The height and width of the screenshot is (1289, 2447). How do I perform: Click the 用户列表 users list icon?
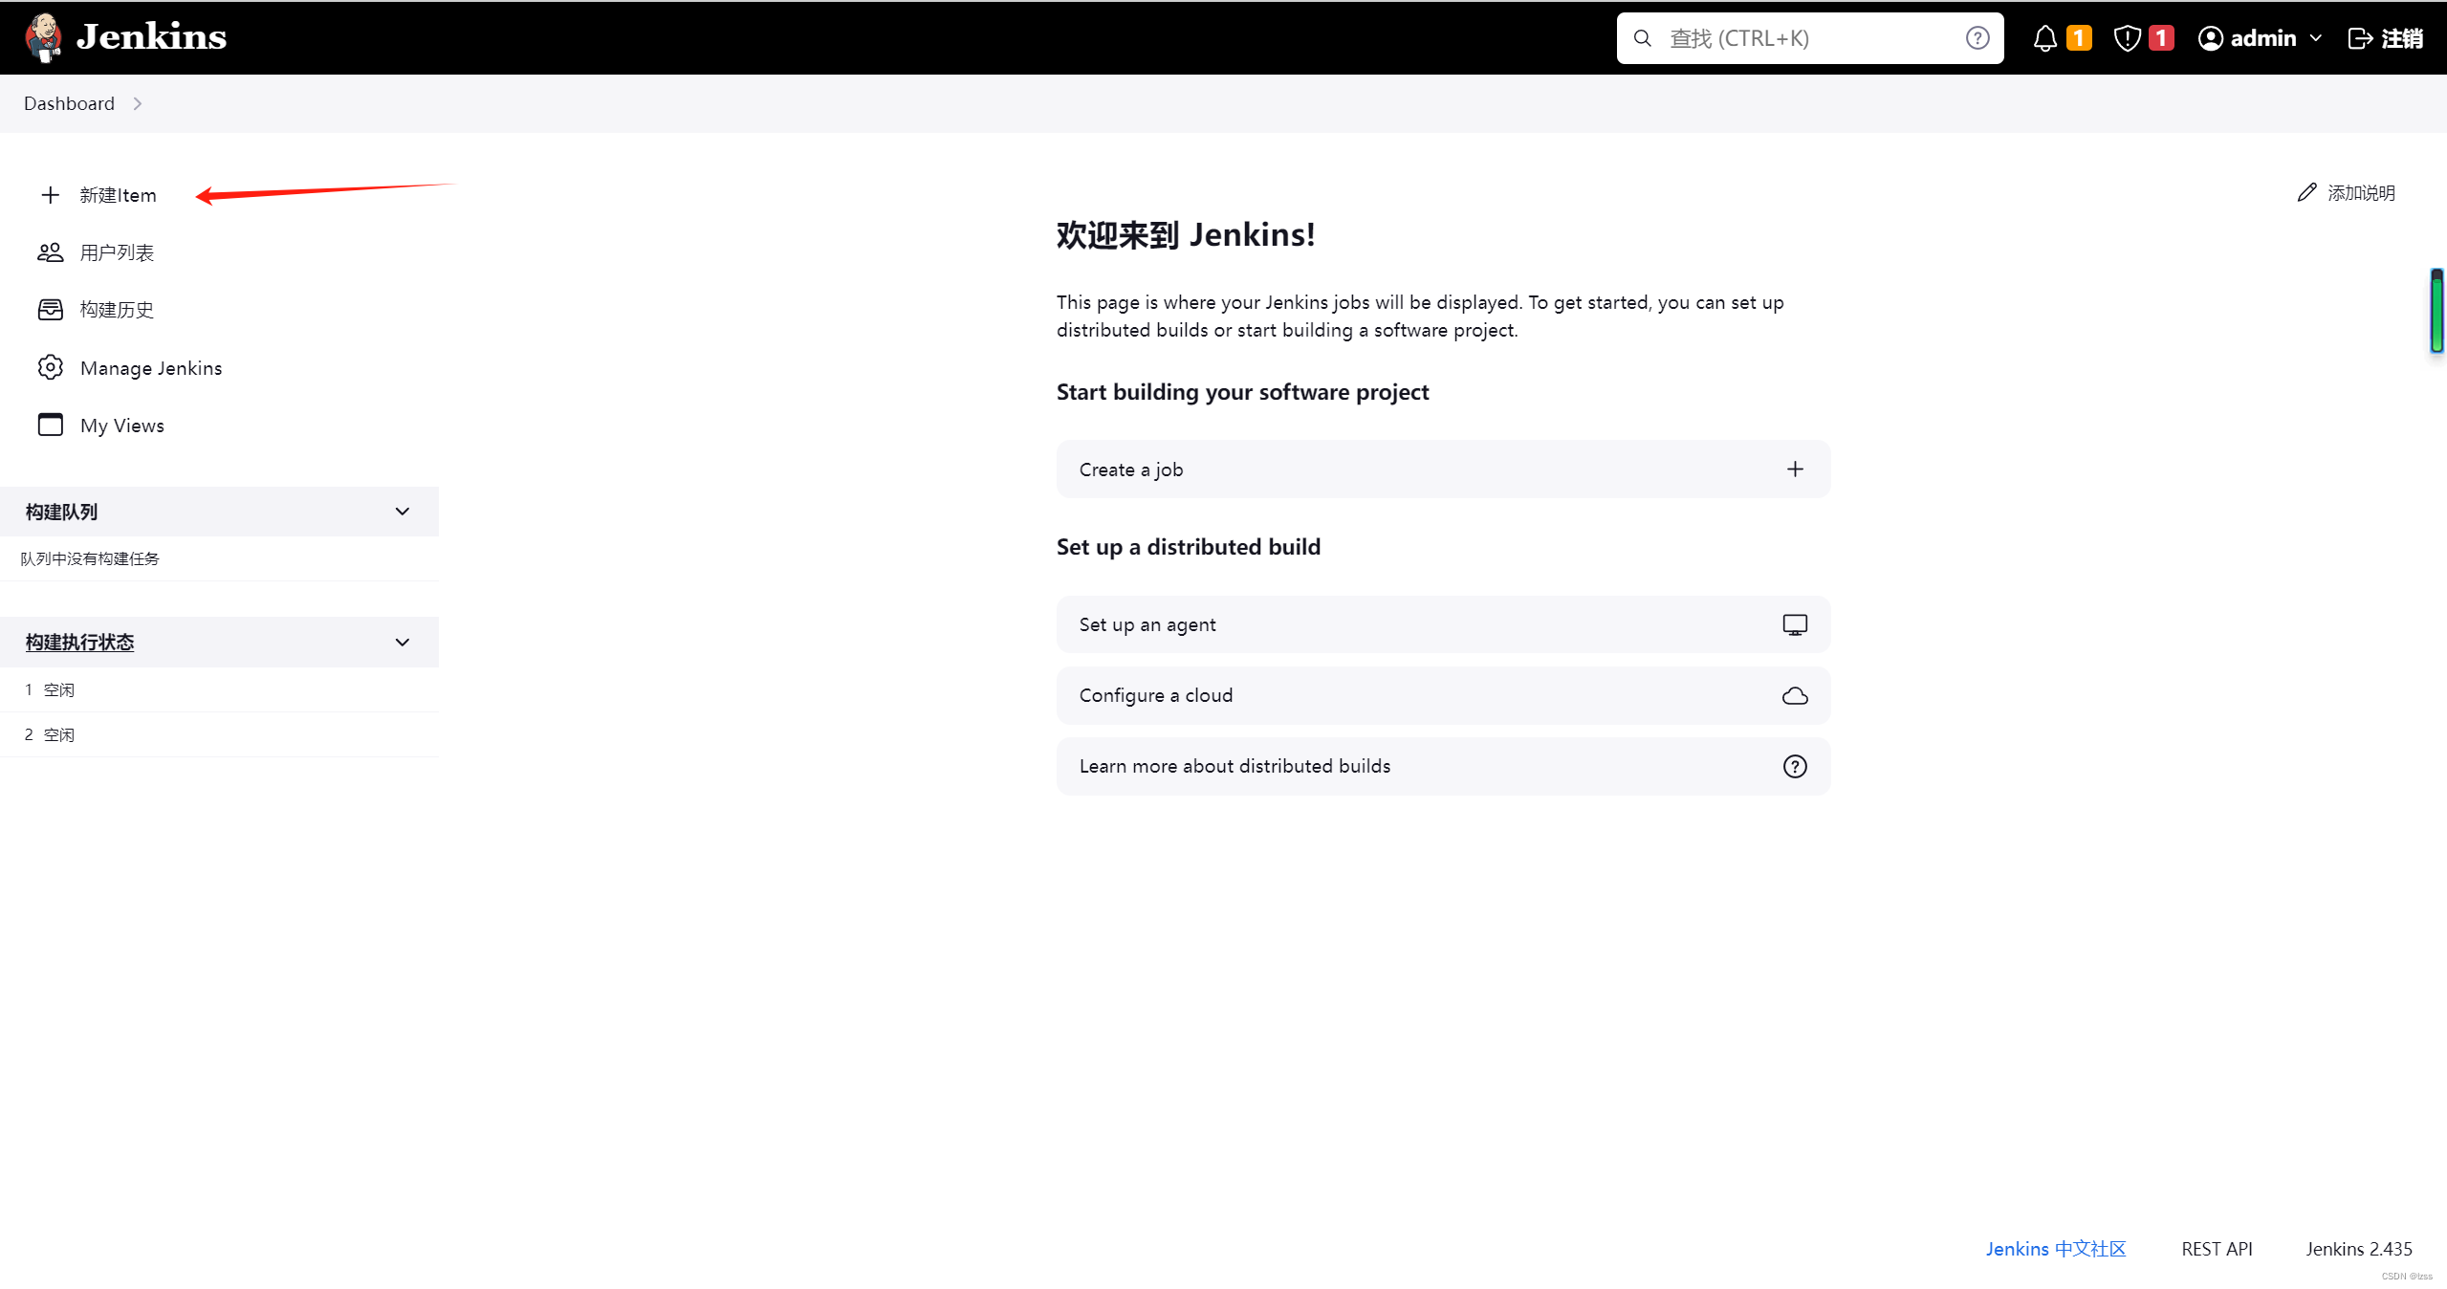click(x=50, y=252)
